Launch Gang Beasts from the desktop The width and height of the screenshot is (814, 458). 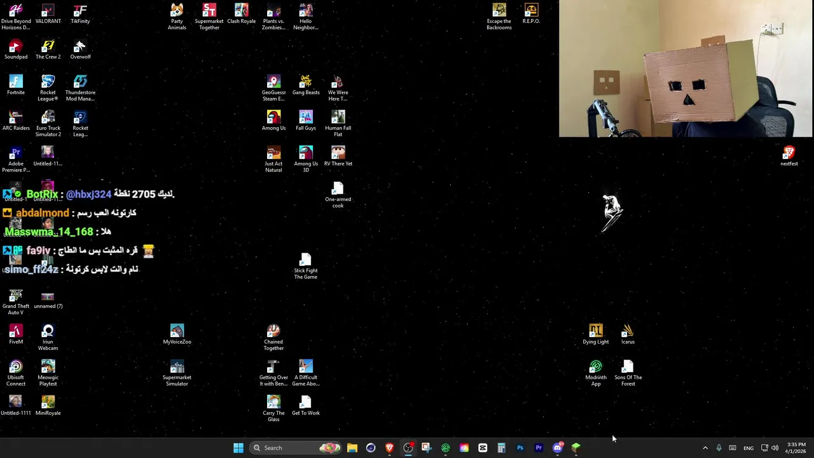point(306,85)
